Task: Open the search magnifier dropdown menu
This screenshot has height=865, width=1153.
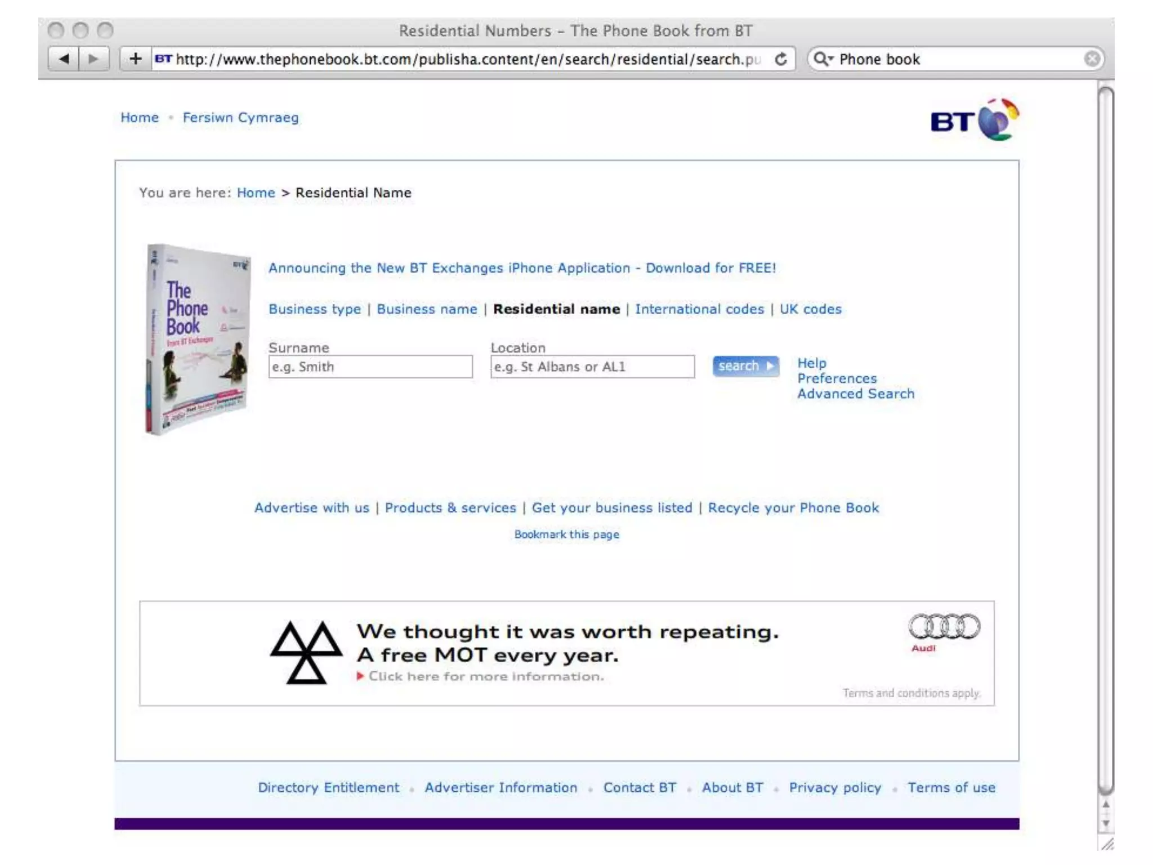Action: point(823,59)
